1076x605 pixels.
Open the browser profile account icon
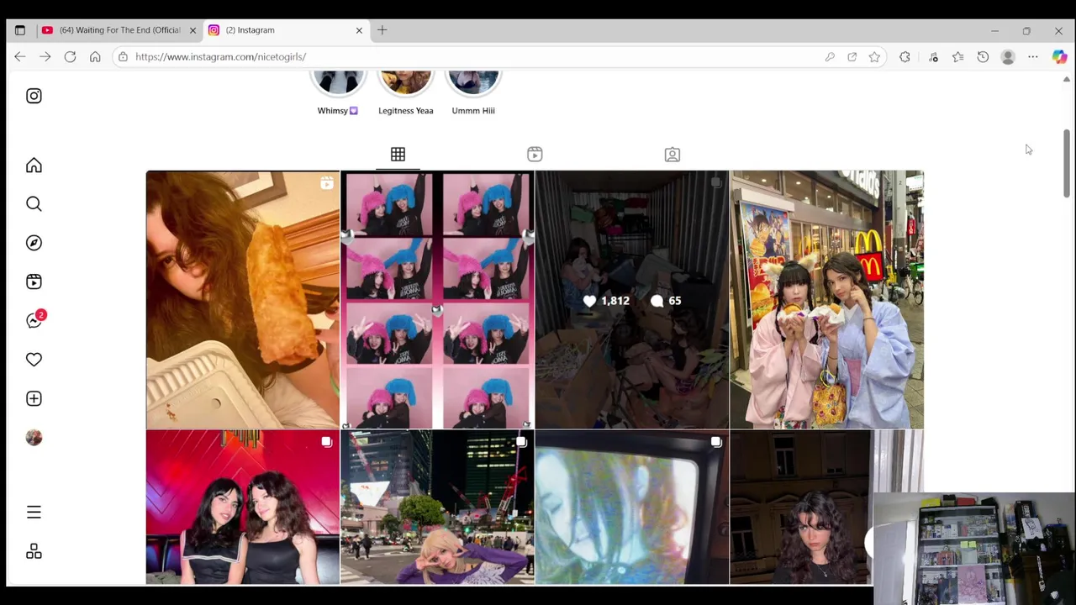(x=1008, y=57)
